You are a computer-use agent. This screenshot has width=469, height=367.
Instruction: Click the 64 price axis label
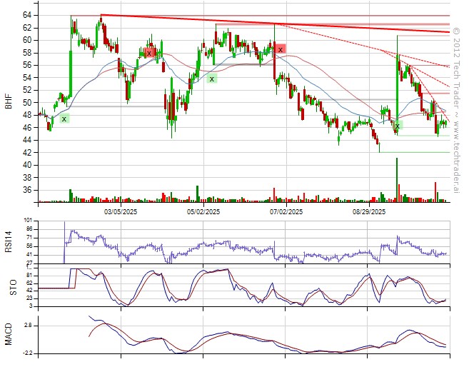(x=25, y=15)
